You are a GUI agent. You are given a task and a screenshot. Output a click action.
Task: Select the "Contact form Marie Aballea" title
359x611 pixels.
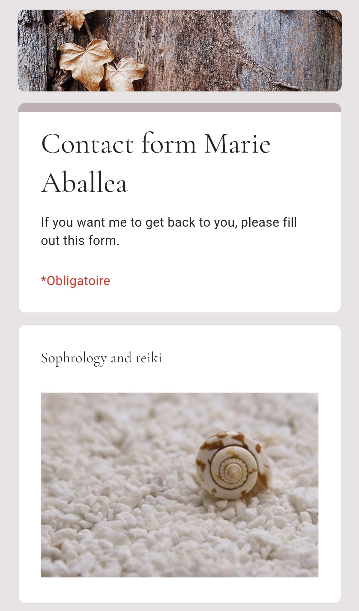point(156,163)
